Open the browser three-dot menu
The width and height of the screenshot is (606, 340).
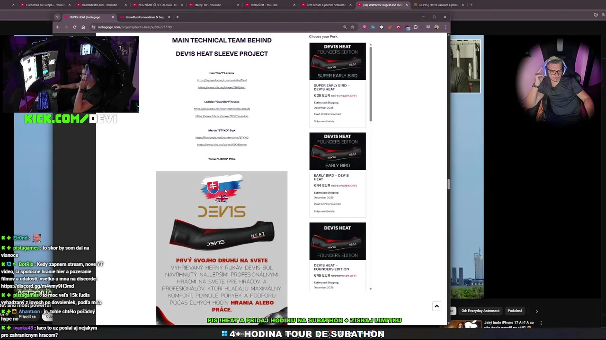click(x=445, y=27)
